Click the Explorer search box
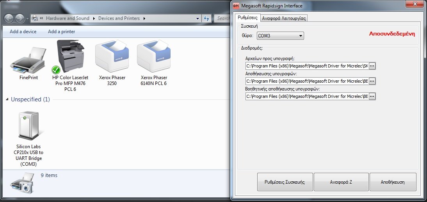This screenshot has width=427, height=202. [x=222, y=18]
